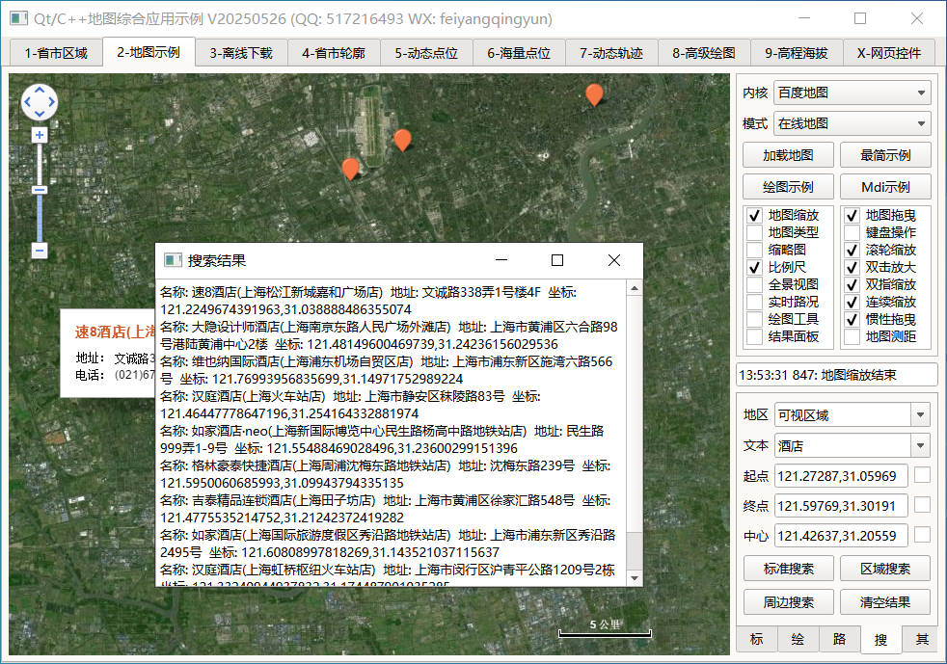The height and width of the screenshot is (664, 947).
Task: Click the main application title bar icon
Action: [x=18, y=18]
